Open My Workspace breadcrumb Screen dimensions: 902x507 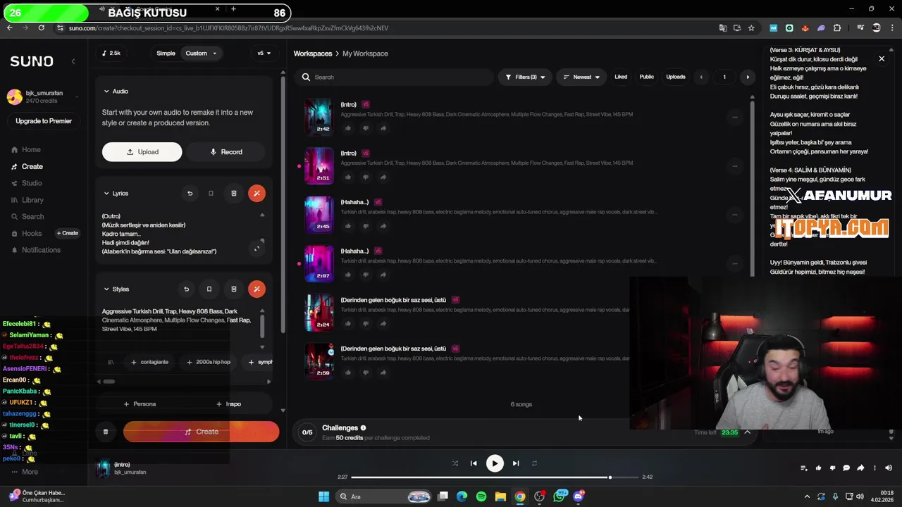pos(365,54)
